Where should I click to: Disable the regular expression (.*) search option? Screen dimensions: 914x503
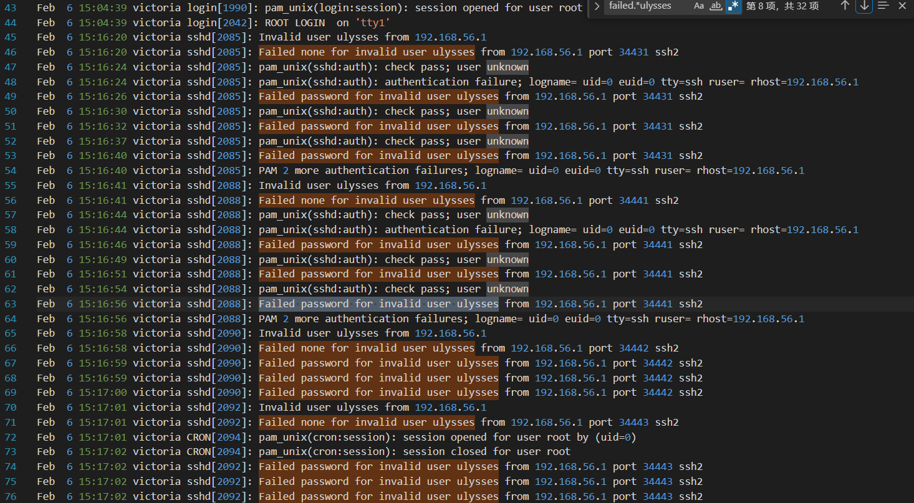pos(734,6)
